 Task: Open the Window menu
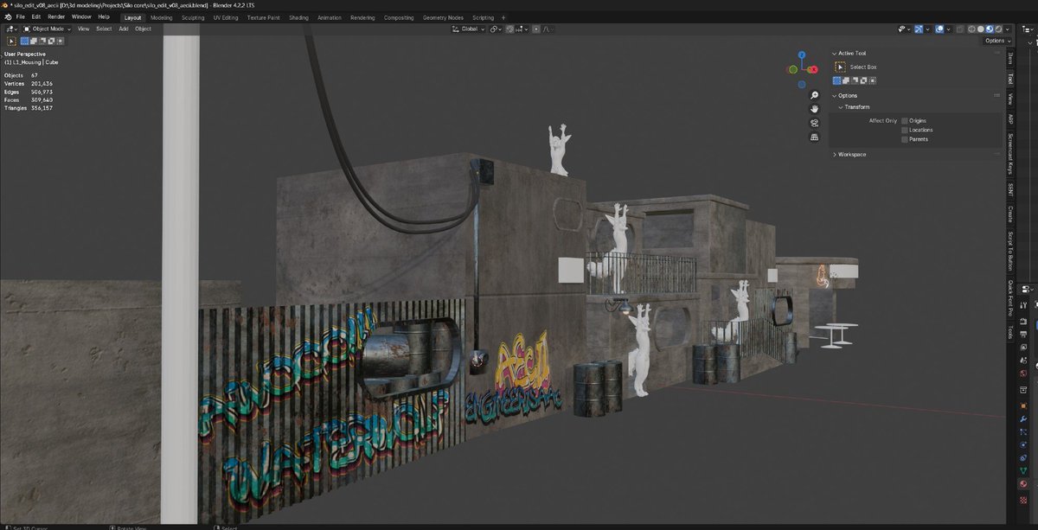81,16
